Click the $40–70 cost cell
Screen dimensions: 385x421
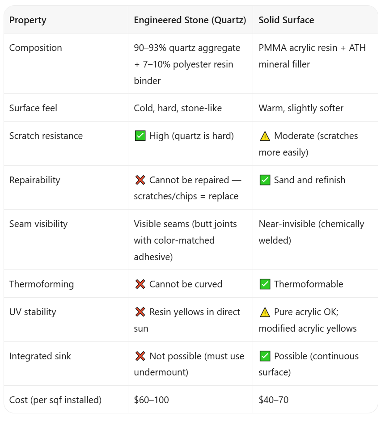274,400
